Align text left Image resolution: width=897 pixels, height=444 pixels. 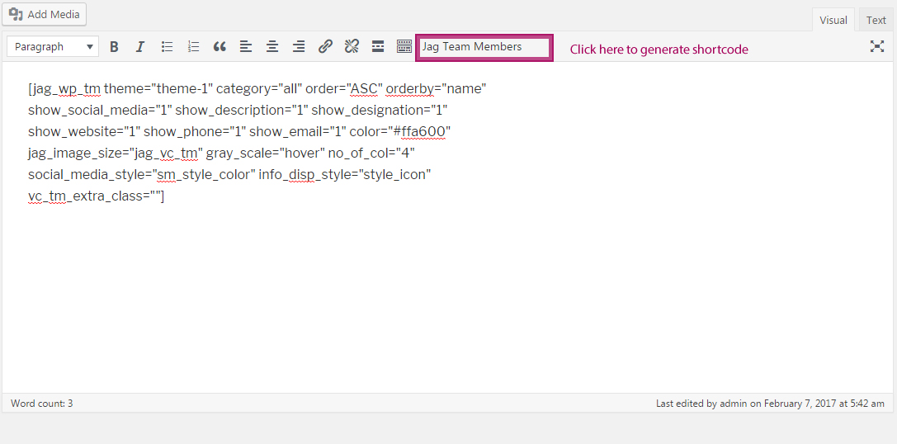pyautogui.click(x=246, y=47)
